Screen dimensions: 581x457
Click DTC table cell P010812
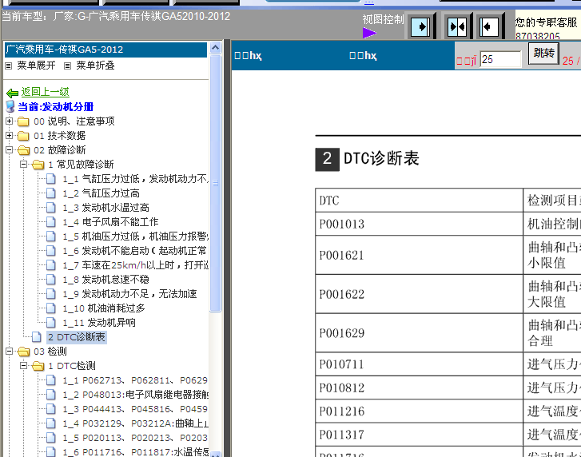419,387
